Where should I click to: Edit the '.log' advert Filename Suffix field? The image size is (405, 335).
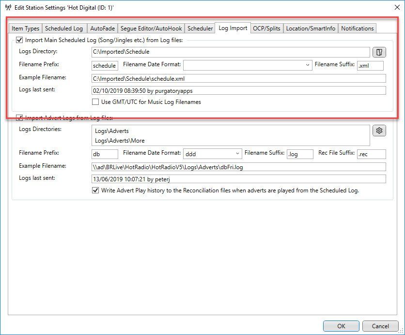coord(300,154)
